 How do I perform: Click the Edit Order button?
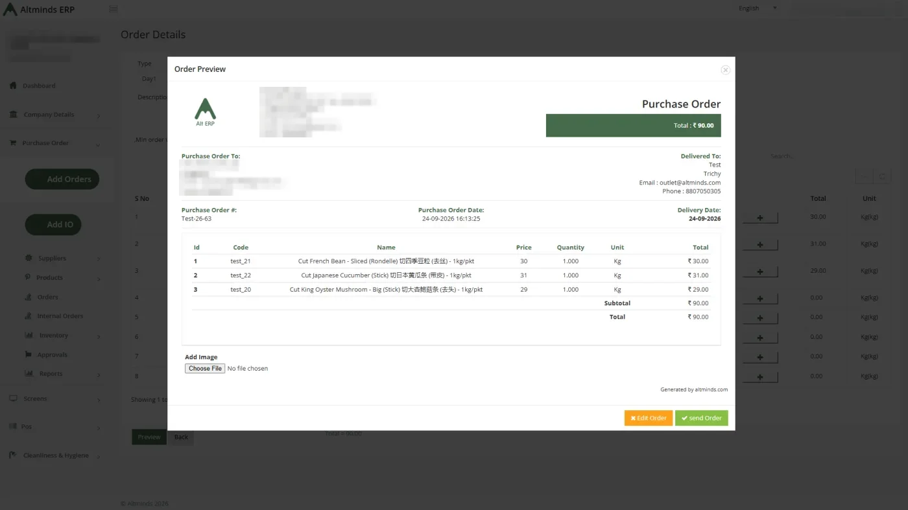coord(649,418)
